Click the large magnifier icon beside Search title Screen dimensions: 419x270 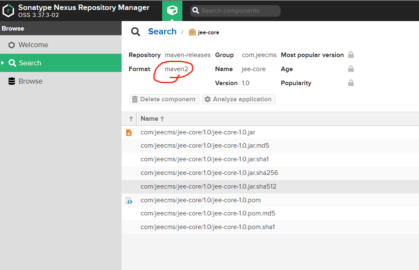coord(136,32)
